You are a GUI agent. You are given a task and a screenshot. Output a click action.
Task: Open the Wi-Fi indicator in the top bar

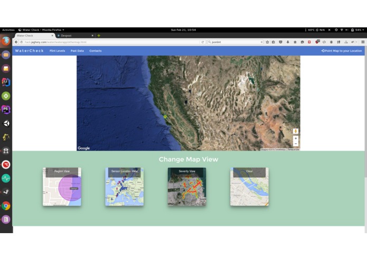pyautogui.click(x=342, y=30)
